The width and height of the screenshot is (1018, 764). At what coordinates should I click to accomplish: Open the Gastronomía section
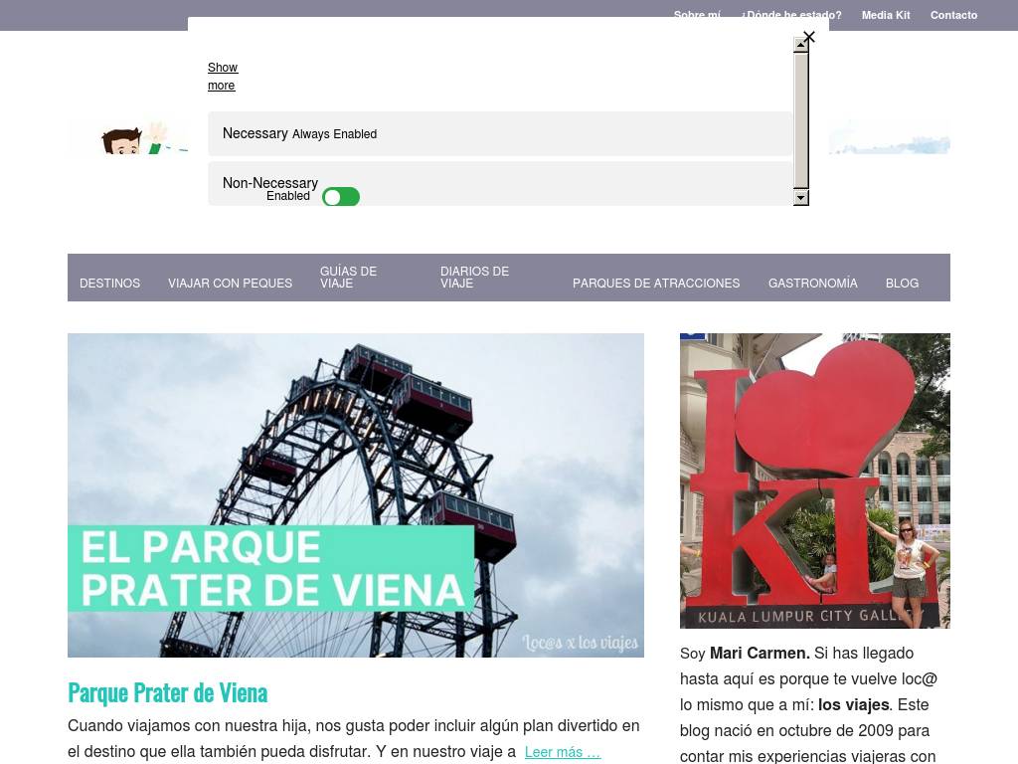tap(812, 284)
